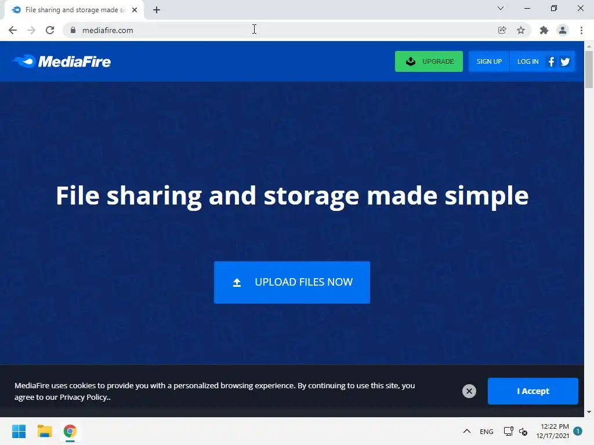This screenshot has height=445, width=594.
Task: Click the Chrome taskbar icon
Action: (70, 431)
